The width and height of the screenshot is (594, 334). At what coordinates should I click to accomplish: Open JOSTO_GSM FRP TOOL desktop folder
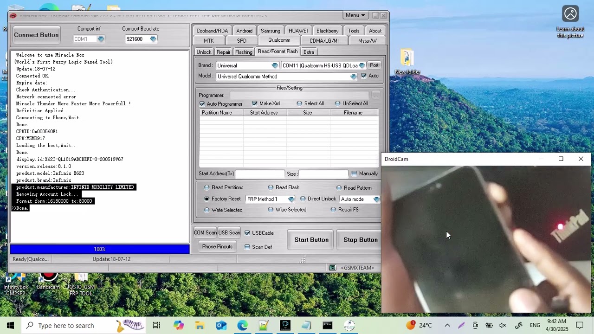(81, 284)
